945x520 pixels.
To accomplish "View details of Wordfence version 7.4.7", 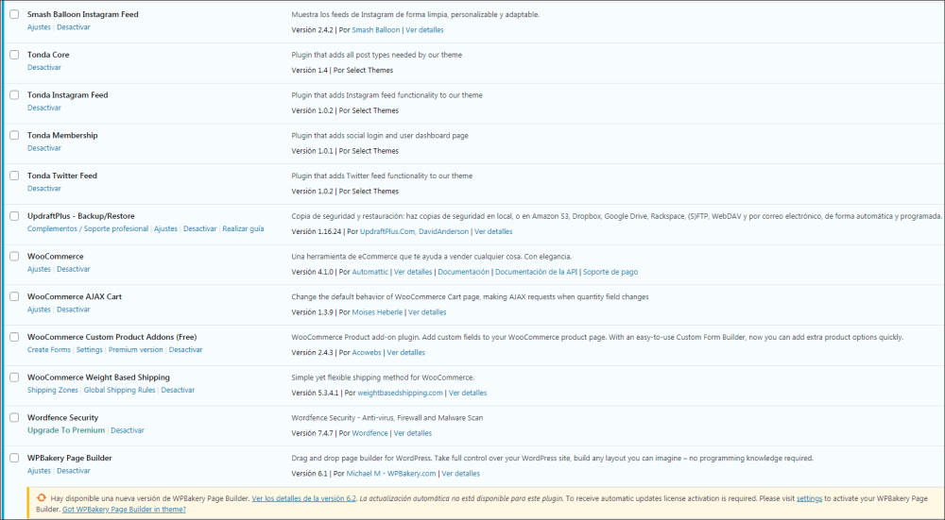I will click(x=413, y=433).
